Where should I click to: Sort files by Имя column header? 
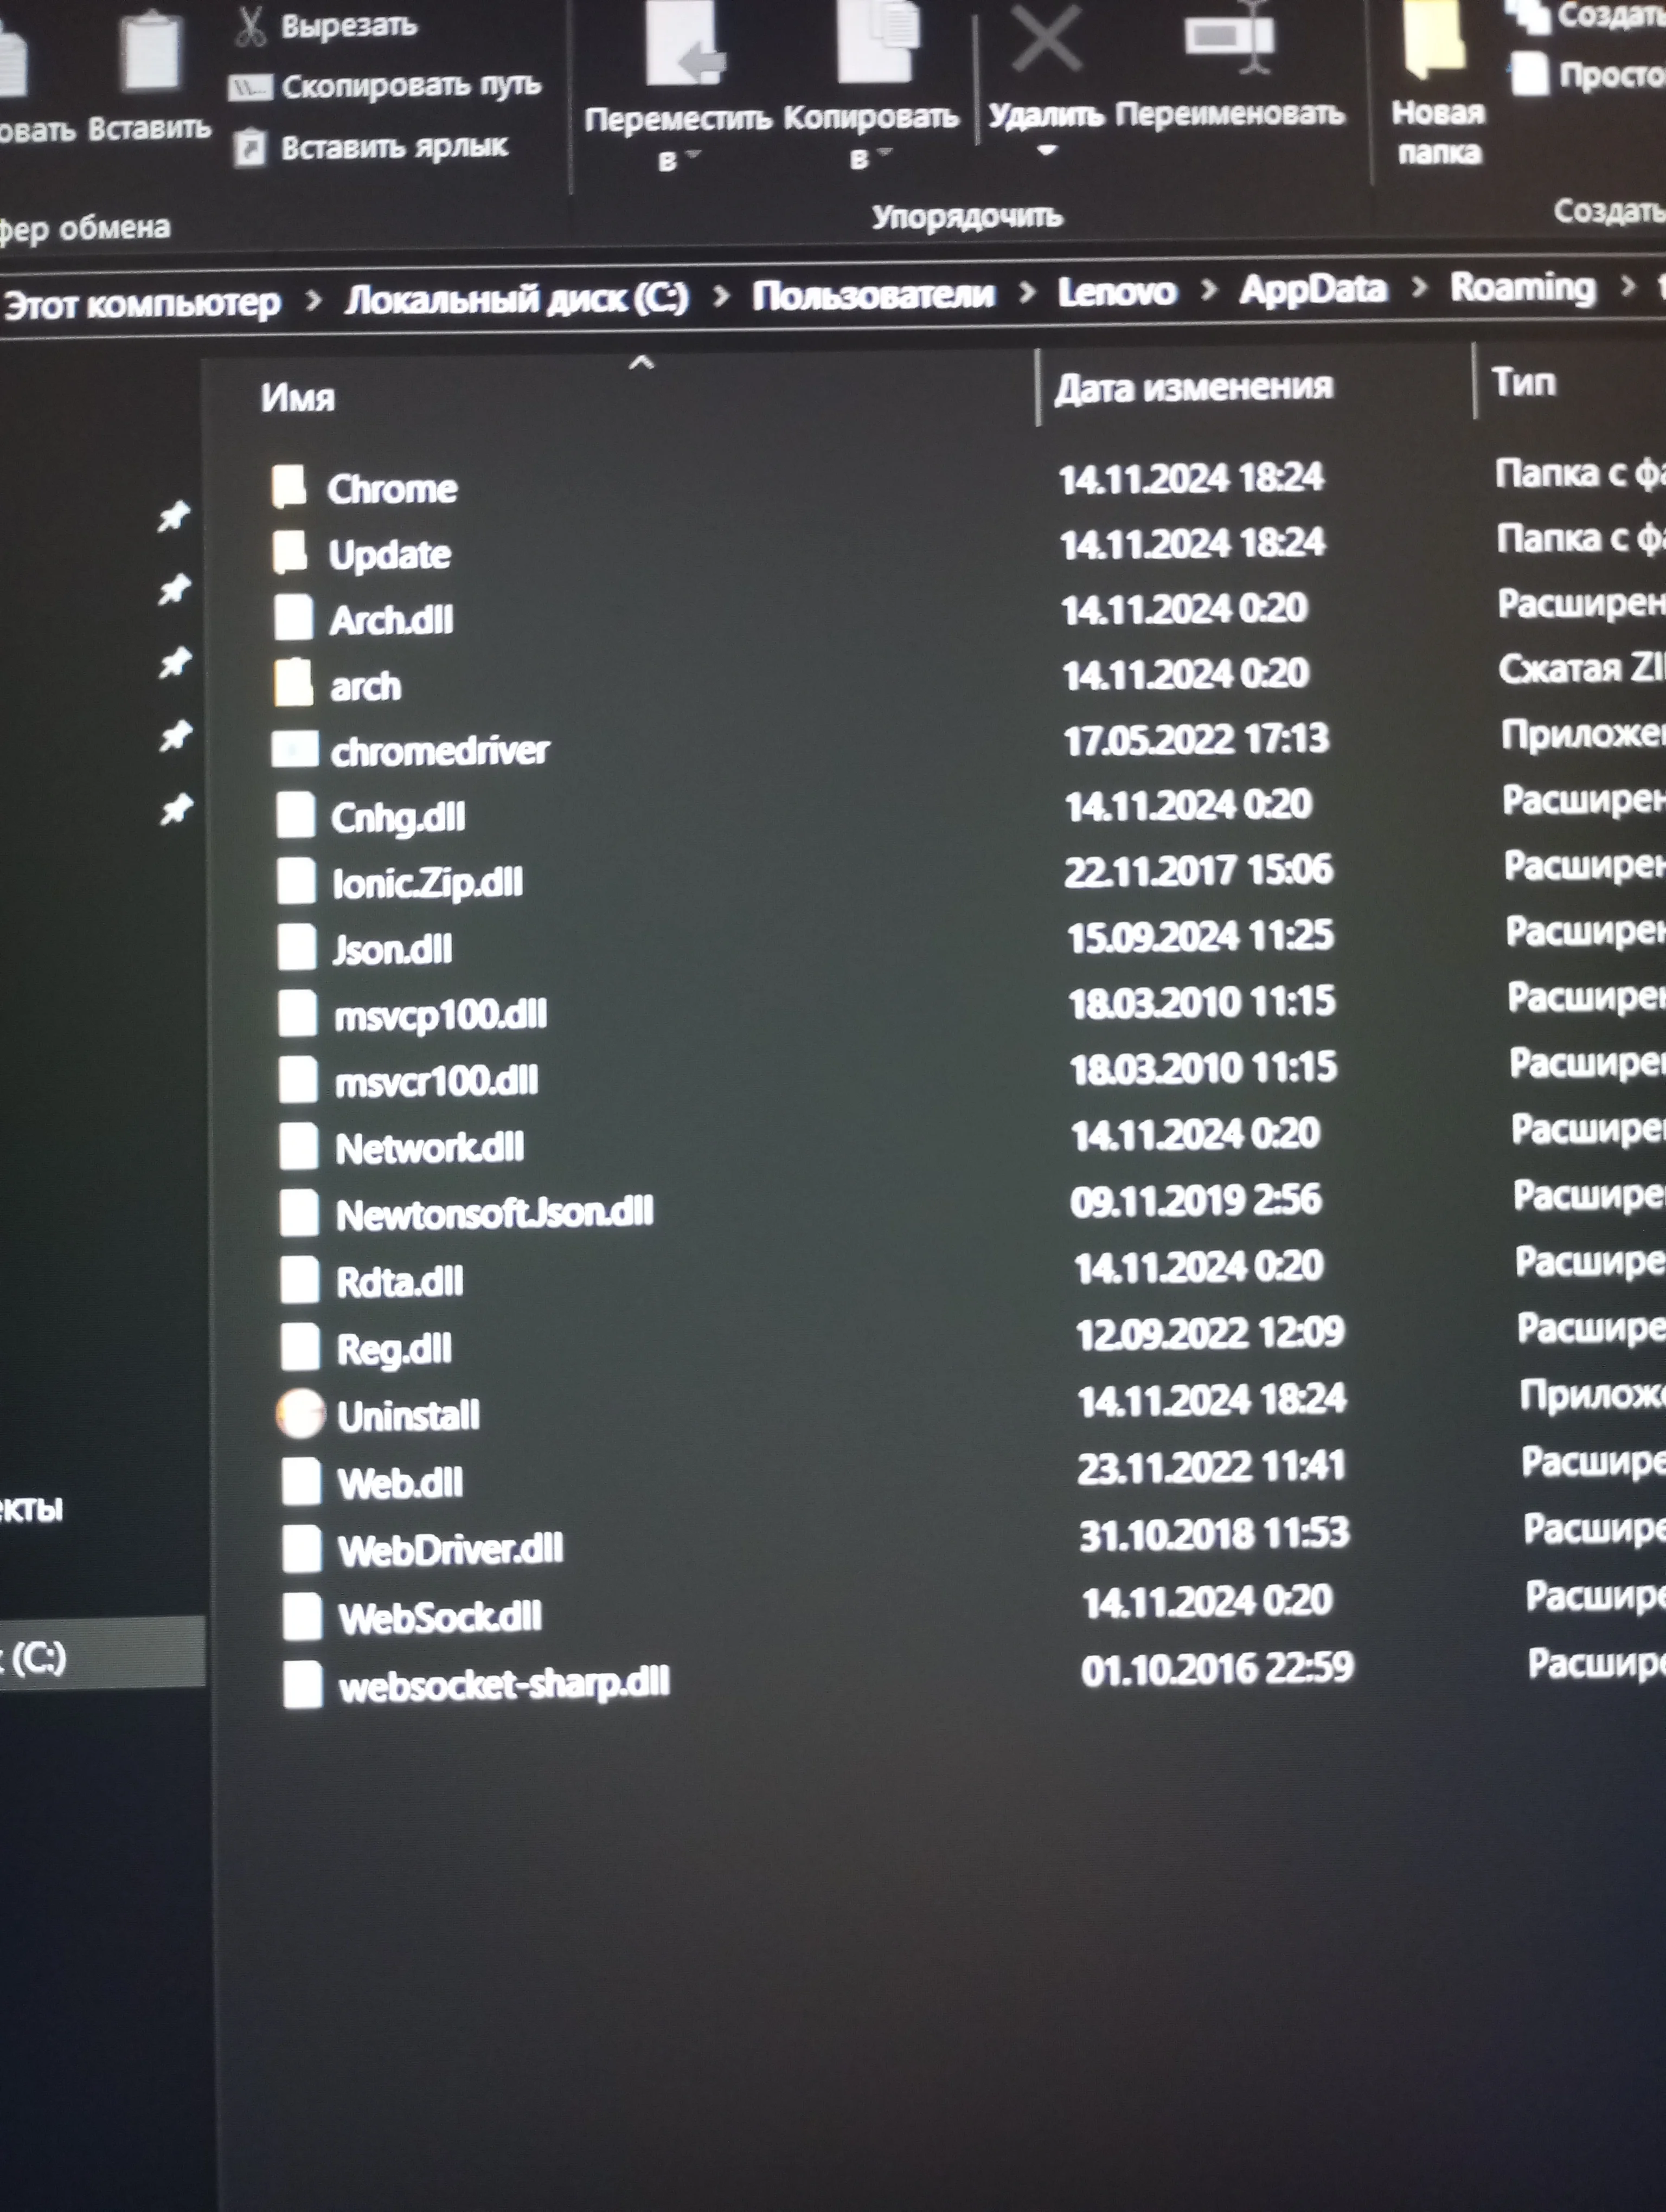coord(298,398)
